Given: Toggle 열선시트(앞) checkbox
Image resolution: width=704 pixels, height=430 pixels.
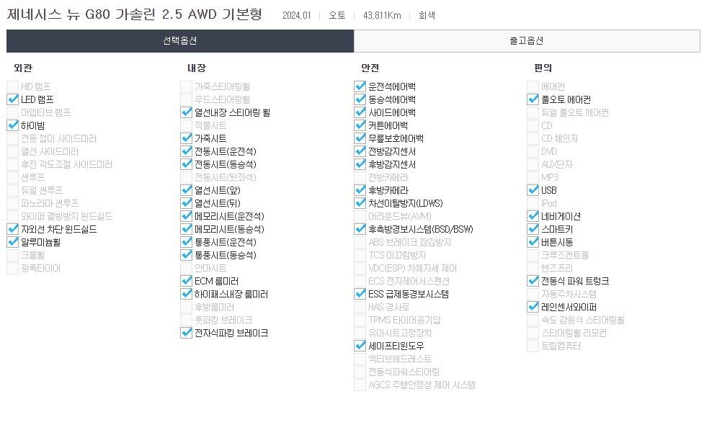Looking at the screenshot, I should (x=187, y=190).
